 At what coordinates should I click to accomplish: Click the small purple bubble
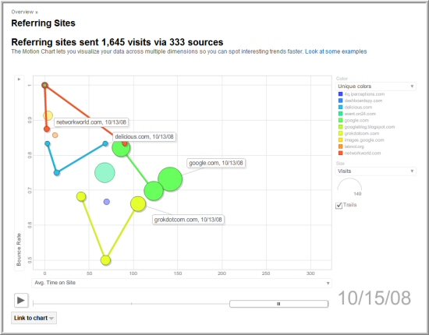[x=107, y=202]
